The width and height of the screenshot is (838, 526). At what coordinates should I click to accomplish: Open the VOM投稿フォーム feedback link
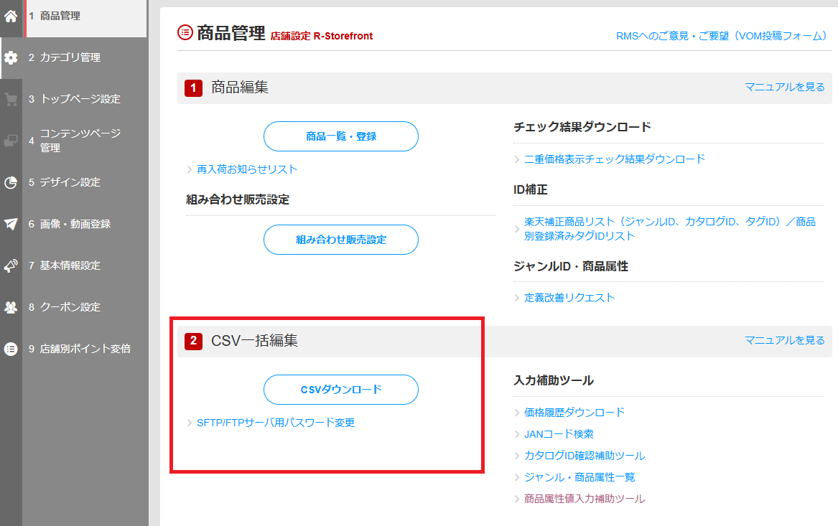720,34
